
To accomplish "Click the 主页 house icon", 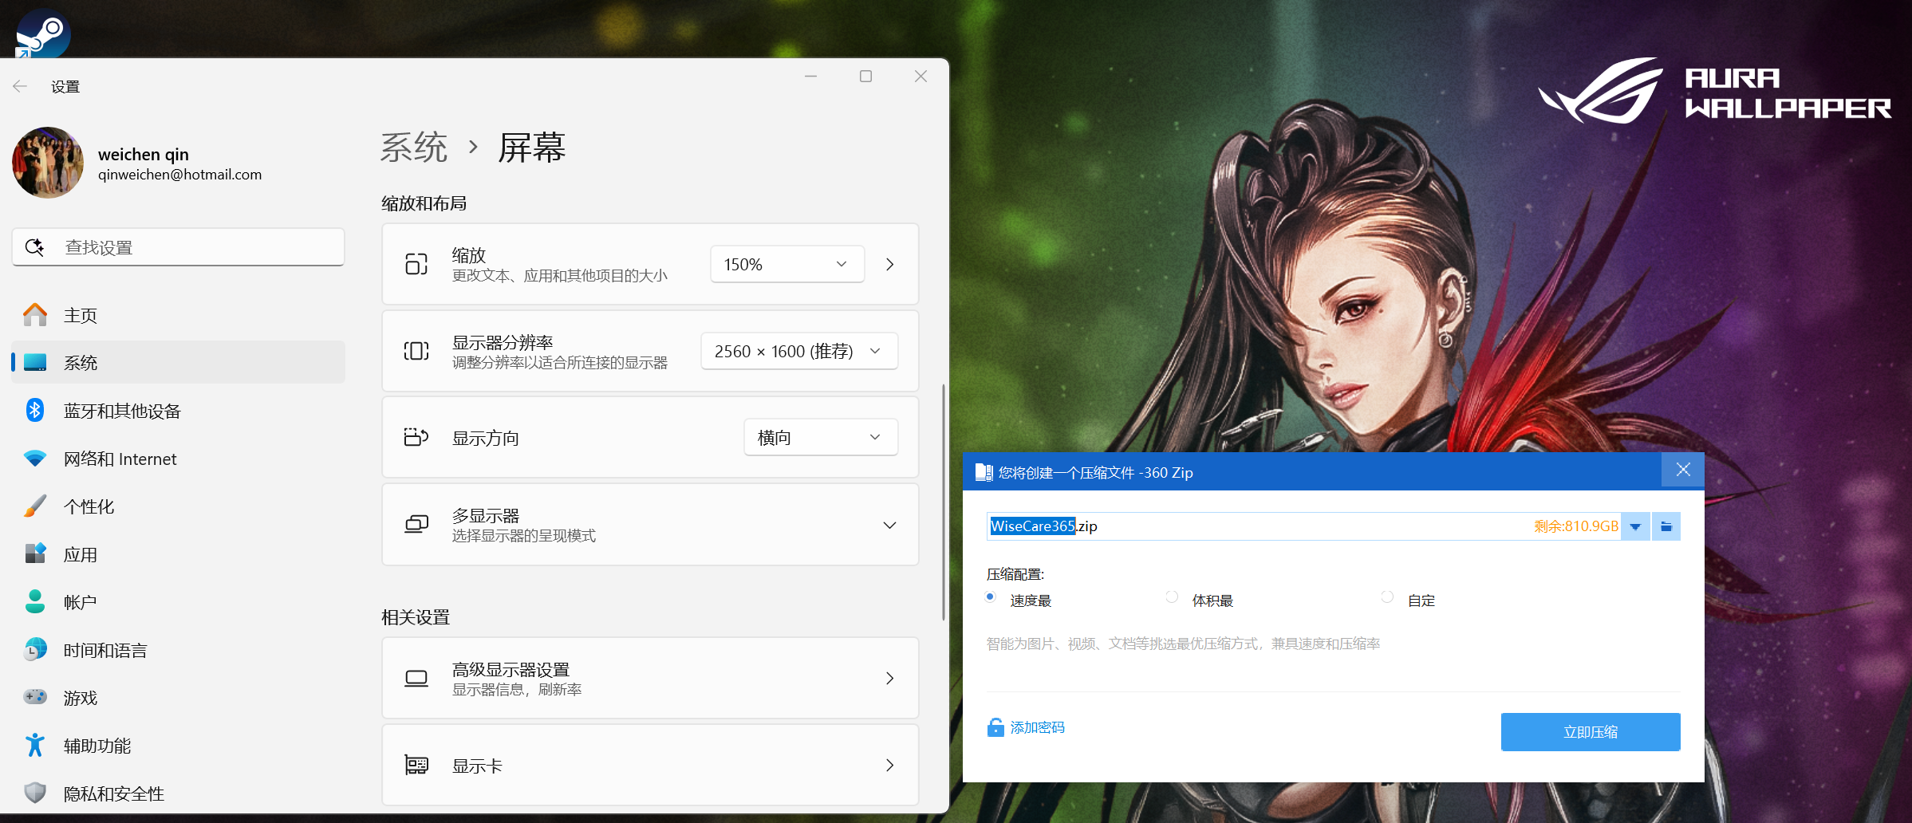I will tap(35, 315).
